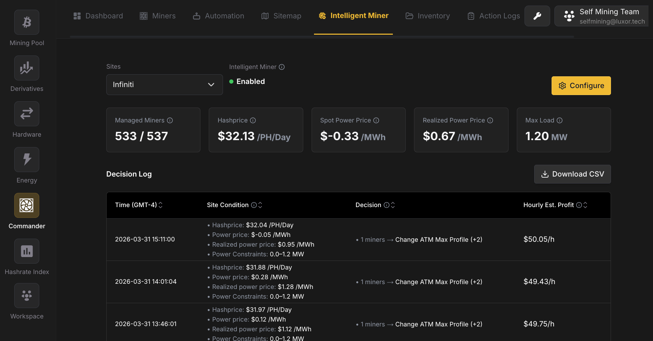Open the Self Mining Team account menu
Viewport: 653px width, 341px height.
601,16
